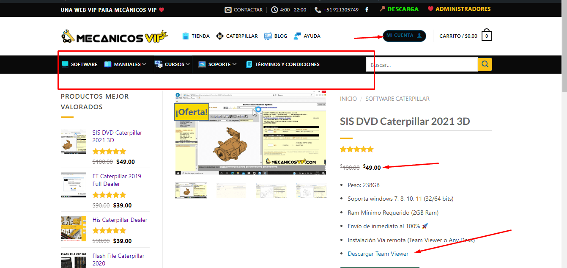Viewport: 567px width, 268px height.
Task: Click the Términos y Condiciones document icon
Action: [x=249, y=64]
